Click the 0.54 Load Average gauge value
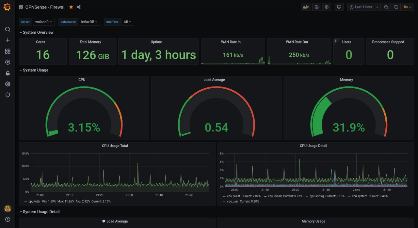 point(217,127)
